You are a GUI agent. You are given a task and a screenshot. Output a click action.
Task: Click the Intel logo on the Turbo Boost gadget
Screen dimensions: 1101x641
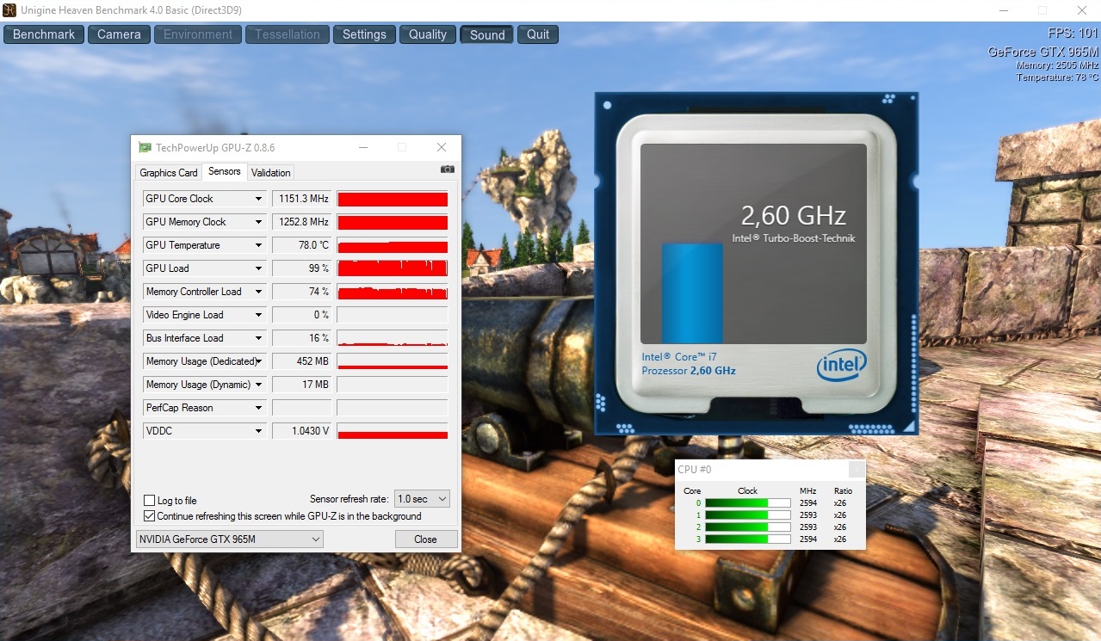841,365
